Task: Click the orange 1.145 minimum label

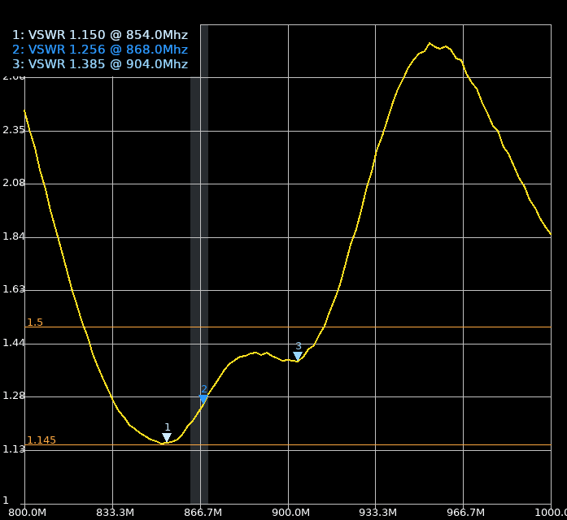Action: 41,440
